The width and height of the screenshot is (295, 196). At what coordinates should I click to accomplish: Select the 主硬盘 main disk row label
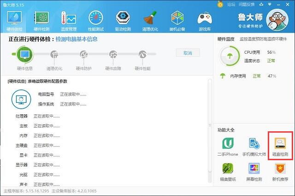(22, 146)
